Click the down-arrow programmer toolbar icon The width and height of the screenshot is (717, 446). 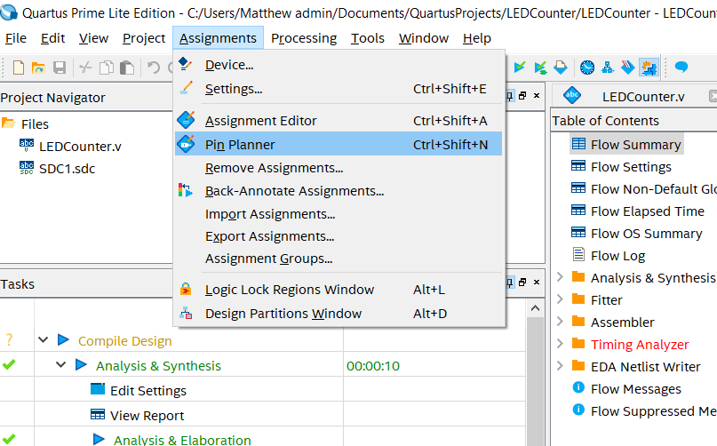click(x=561, y=68)
